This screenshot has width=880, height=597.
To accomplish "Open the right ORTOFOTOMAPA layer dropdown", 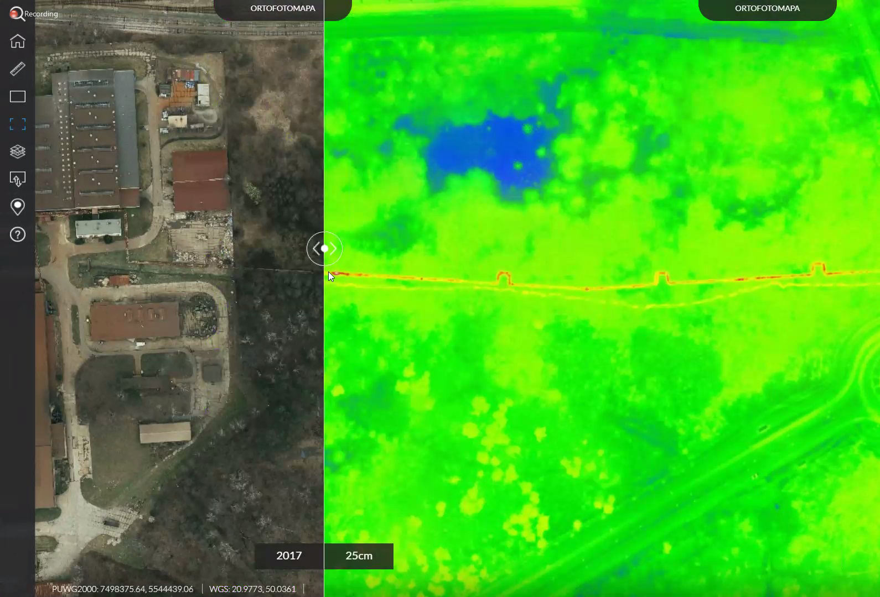I will [x=767, y=9].
